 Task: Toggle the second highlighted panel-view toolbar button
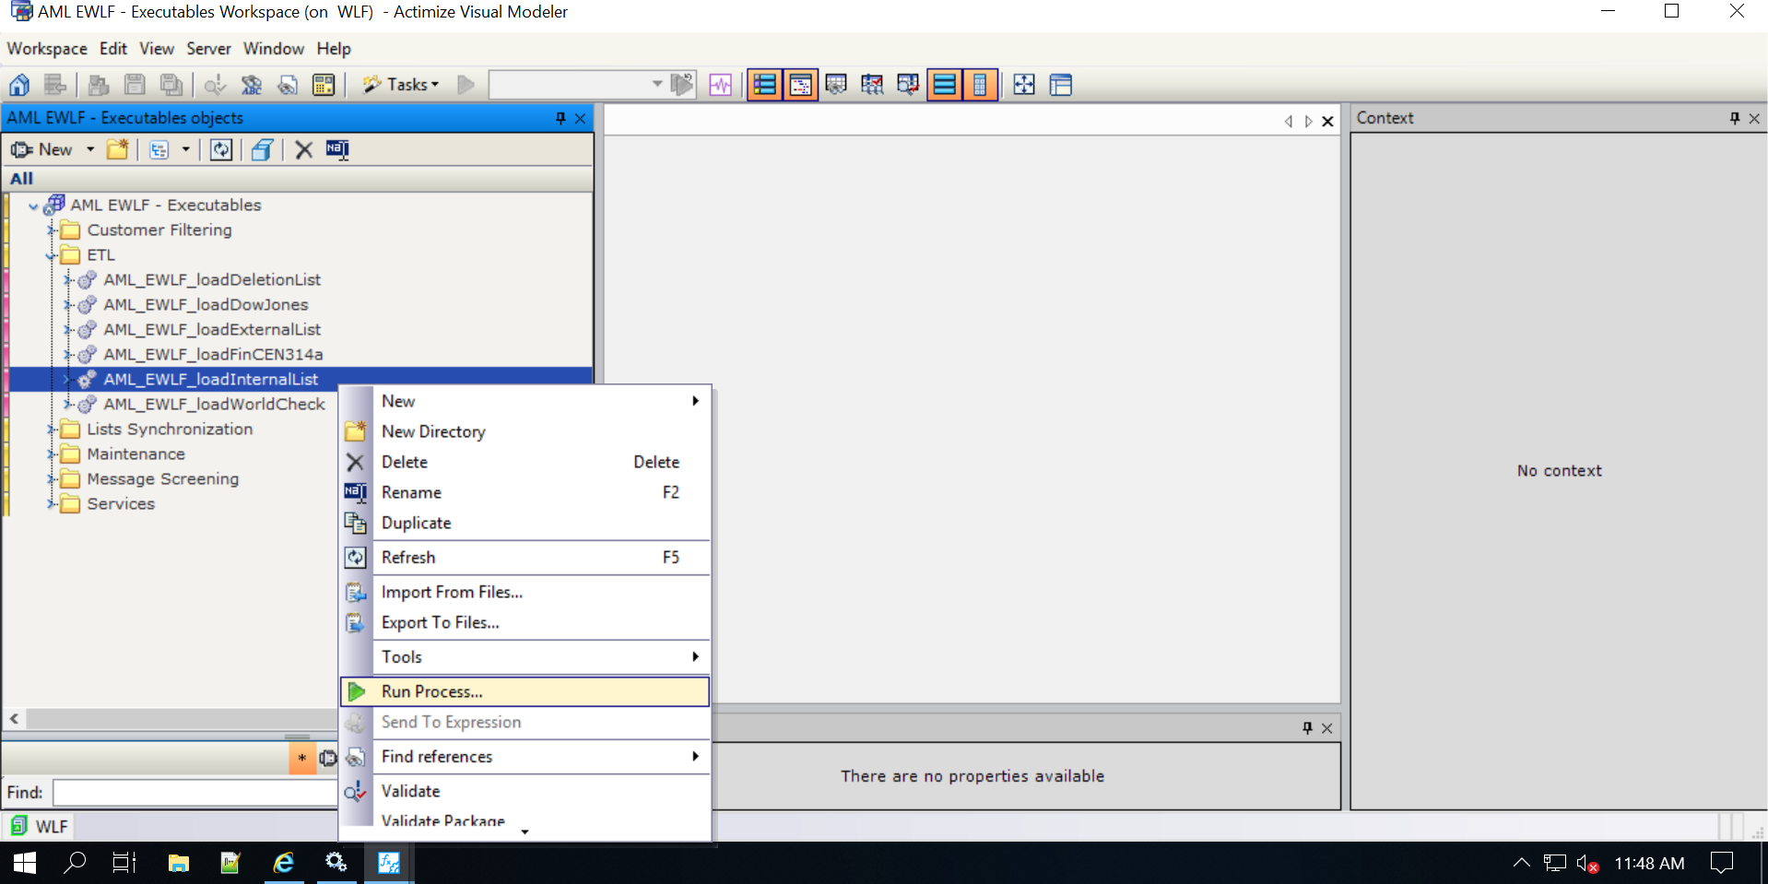pyautogui.click(x=800, y=85)
